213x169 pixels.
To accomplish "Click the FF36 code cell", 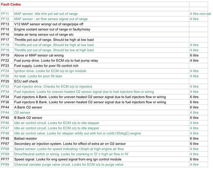I will point(7,102).
